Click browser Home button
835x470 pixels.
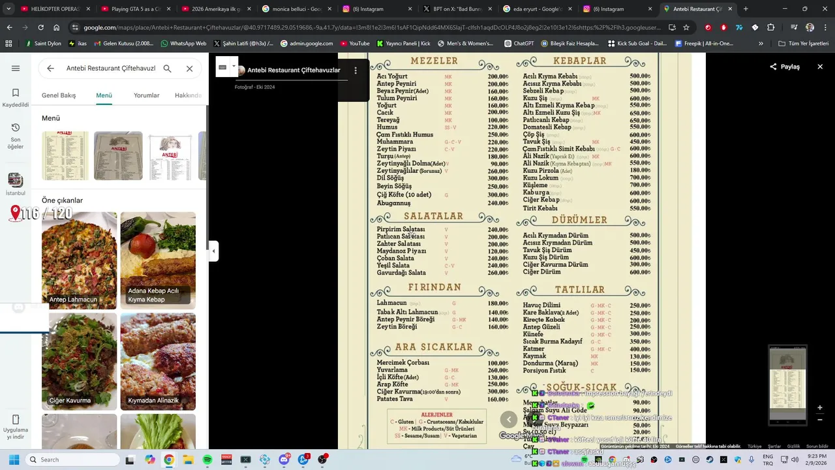tap(56, 27)
